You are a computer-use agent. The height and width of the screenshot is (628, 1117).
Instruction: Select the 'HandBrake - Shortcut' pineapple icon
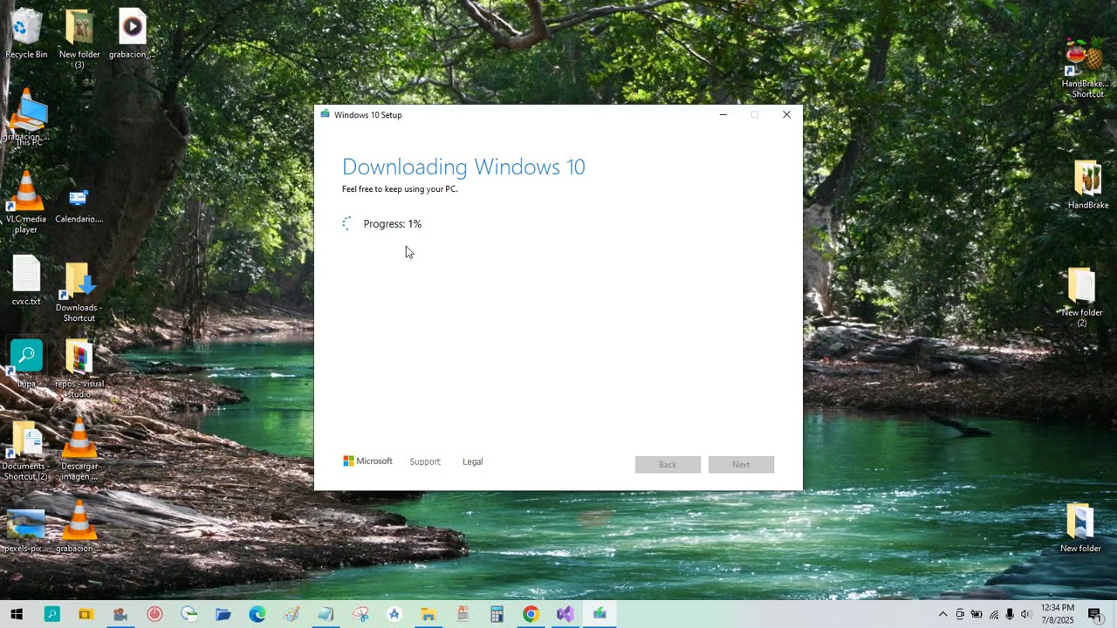point(1087,68)
